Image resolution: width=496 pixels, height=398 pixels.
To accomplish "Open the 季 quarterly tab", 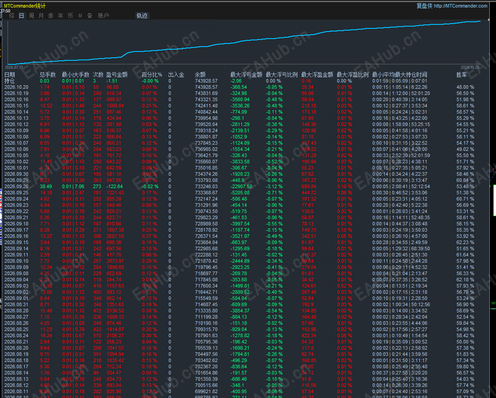I will (51, 16).
